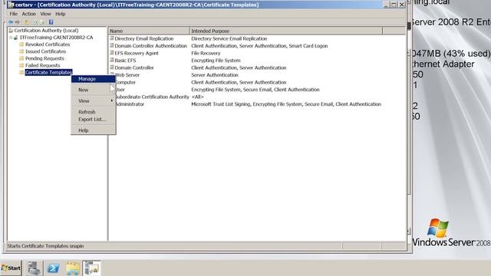Maximize the certsrv window

(394, 5)
